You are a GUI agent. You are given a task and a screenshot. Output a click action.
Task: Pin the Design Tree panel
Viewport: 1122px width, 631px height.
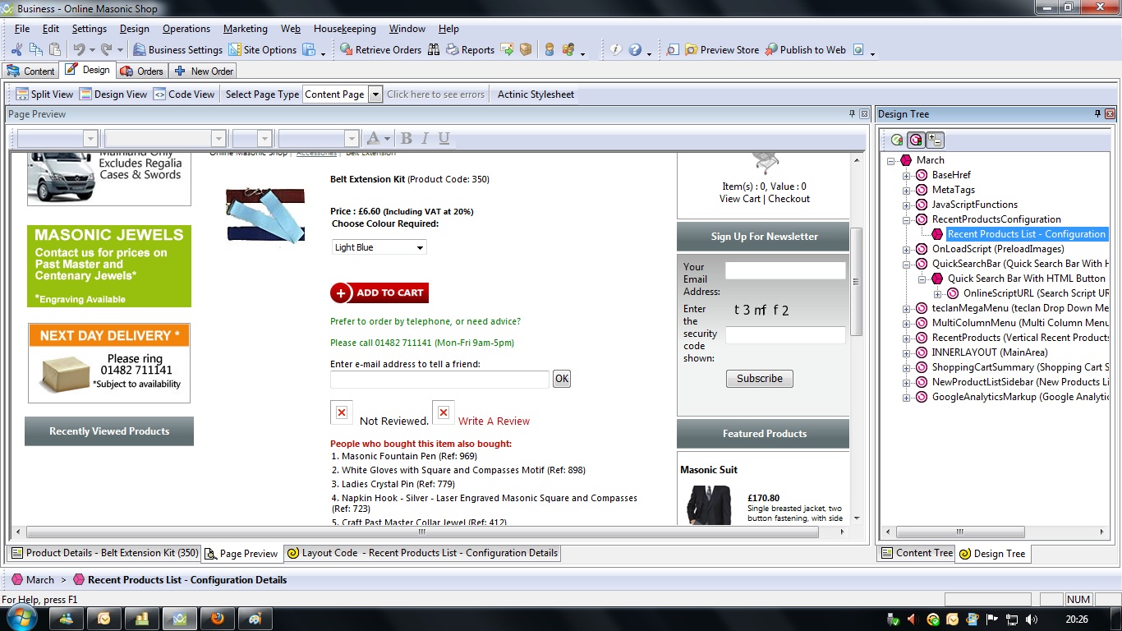[1097, 114]
